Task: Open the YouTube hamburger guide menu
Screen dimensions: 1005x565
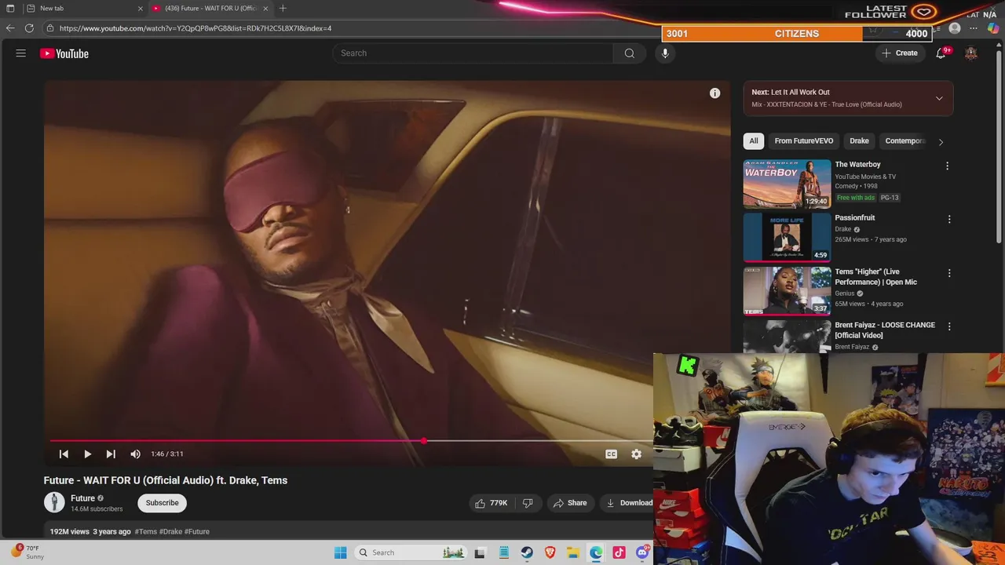Action: [21, 53]
